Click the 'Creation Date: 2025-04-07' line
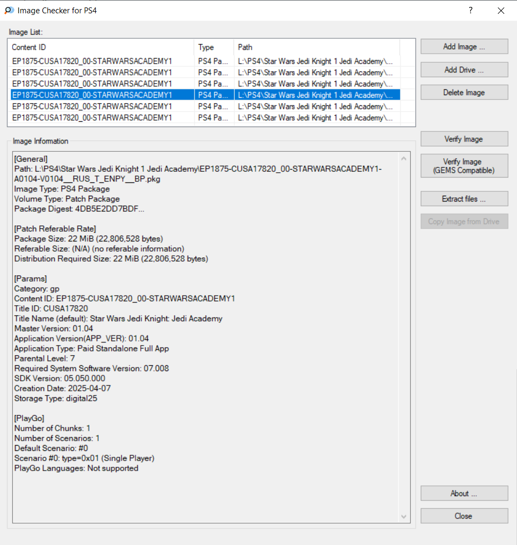The height and width of the screenshot is (545, 517). [63, 388]
